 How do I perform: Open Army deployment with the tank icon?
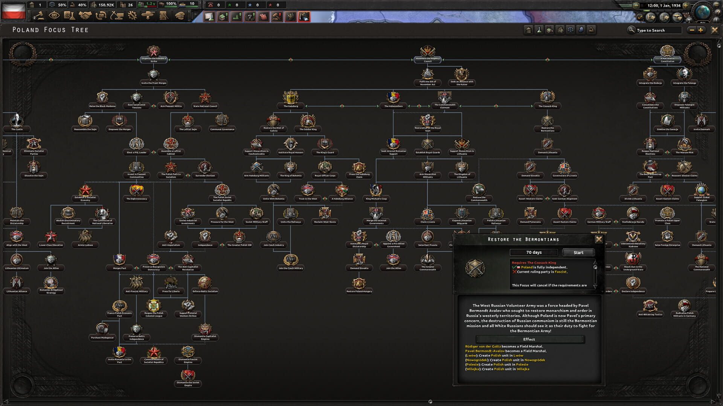click(147, 15)
